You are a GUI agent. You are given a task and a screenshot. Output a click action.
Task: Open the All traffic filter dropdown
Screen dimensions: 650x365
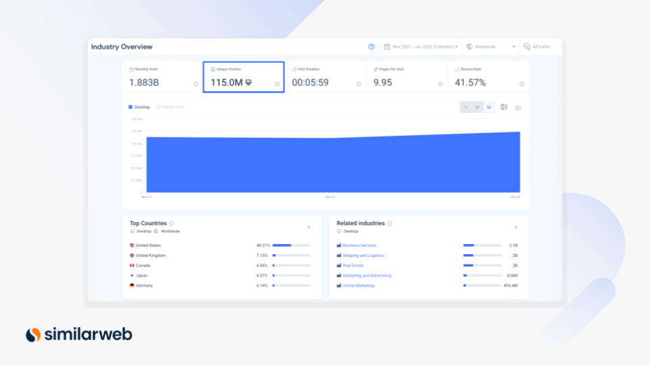pos(537,47)
